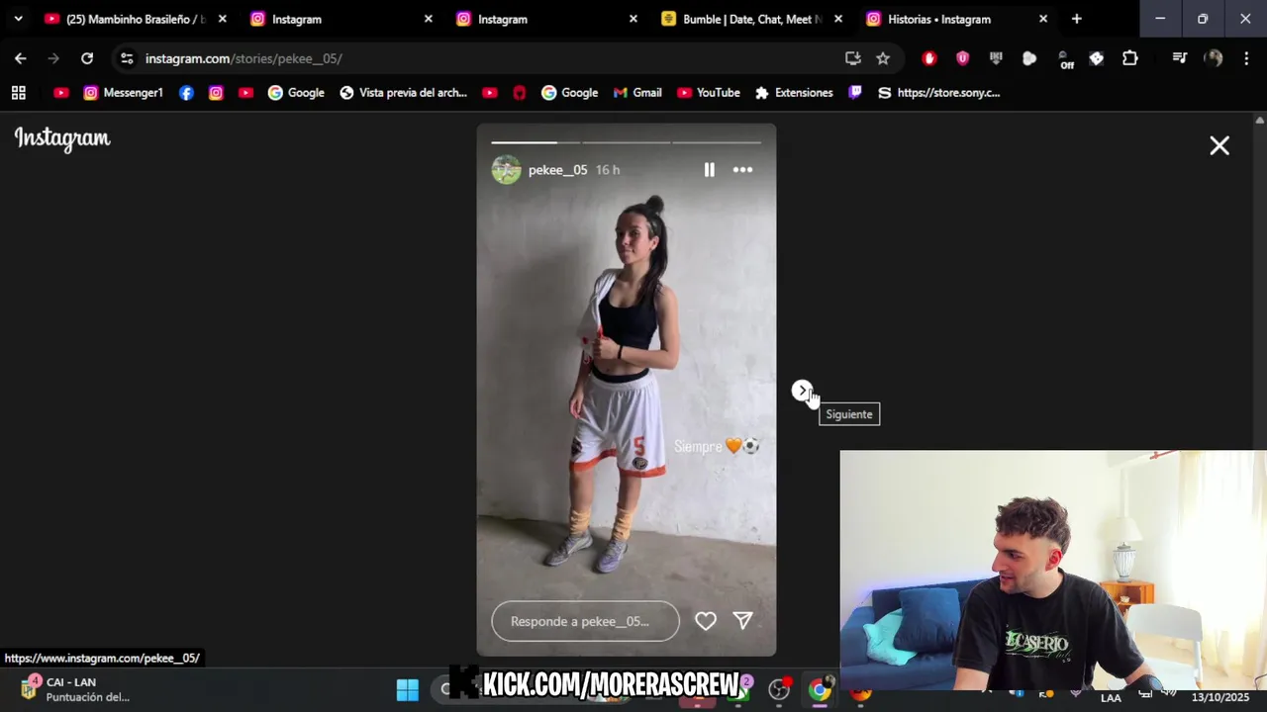Open the Extensions puzzle menu
The image size is (1267, 712).
(1130, 58)
